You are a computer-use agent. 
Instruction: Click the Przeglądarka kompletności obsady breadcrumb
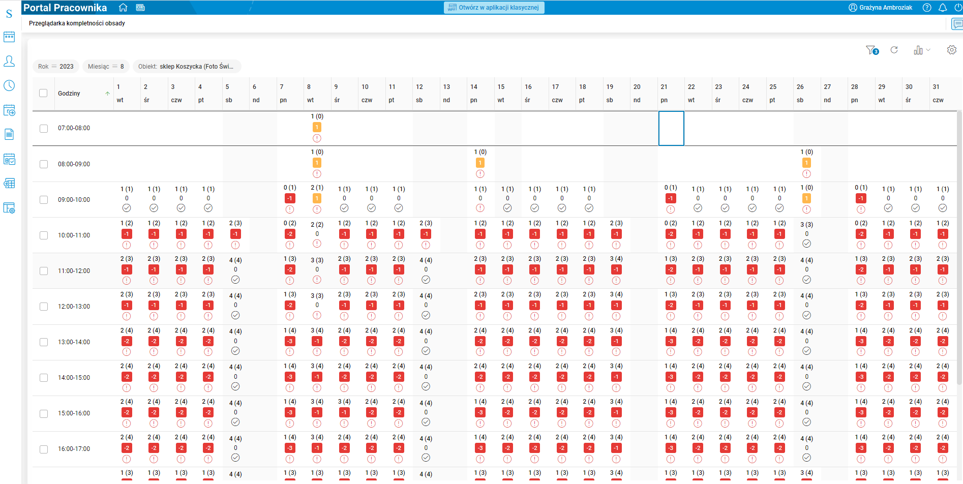pos(77,23)
